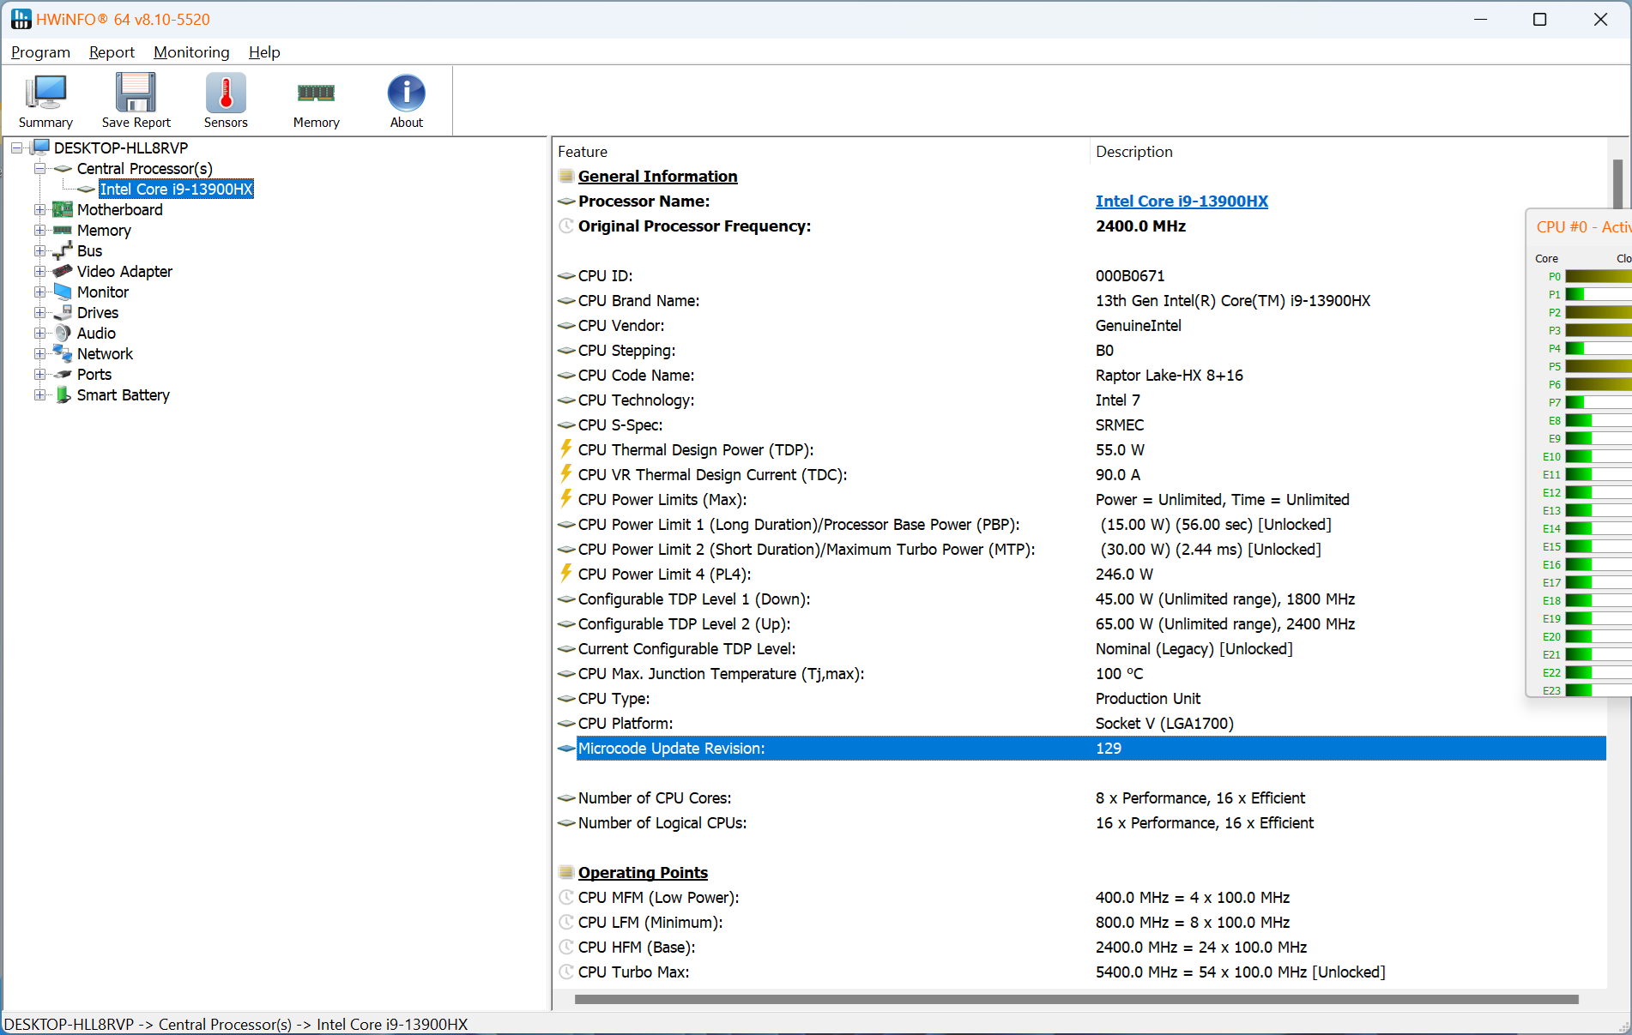Expand the Monitor tree node

39,292
